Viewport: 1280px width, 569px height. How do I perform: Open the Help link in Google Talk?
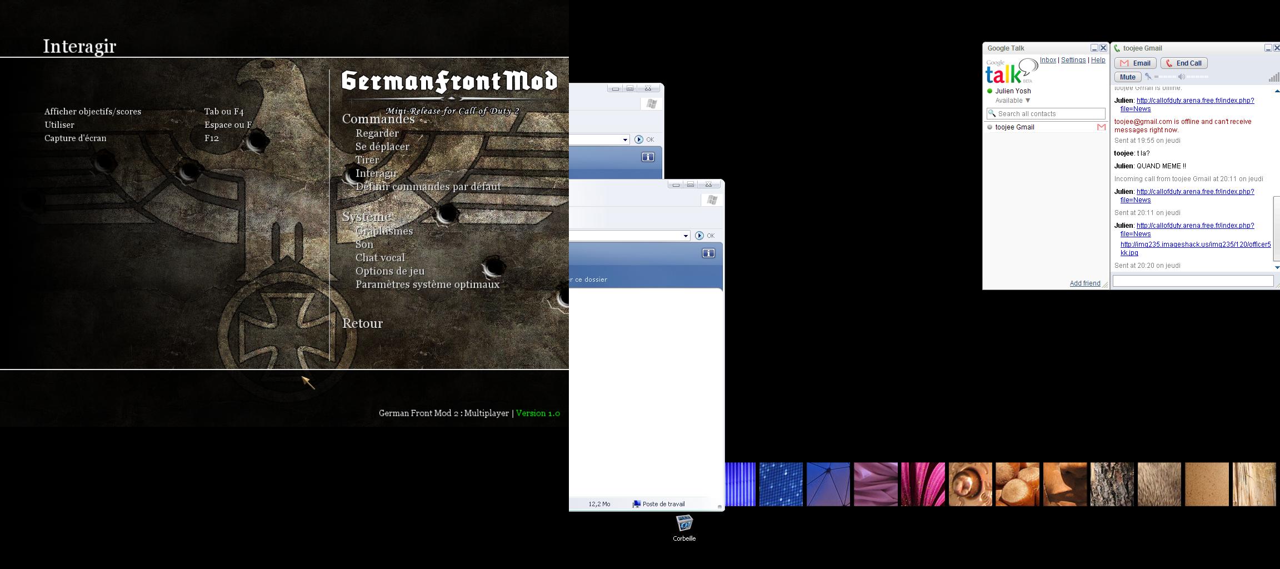coord(1098,60)
